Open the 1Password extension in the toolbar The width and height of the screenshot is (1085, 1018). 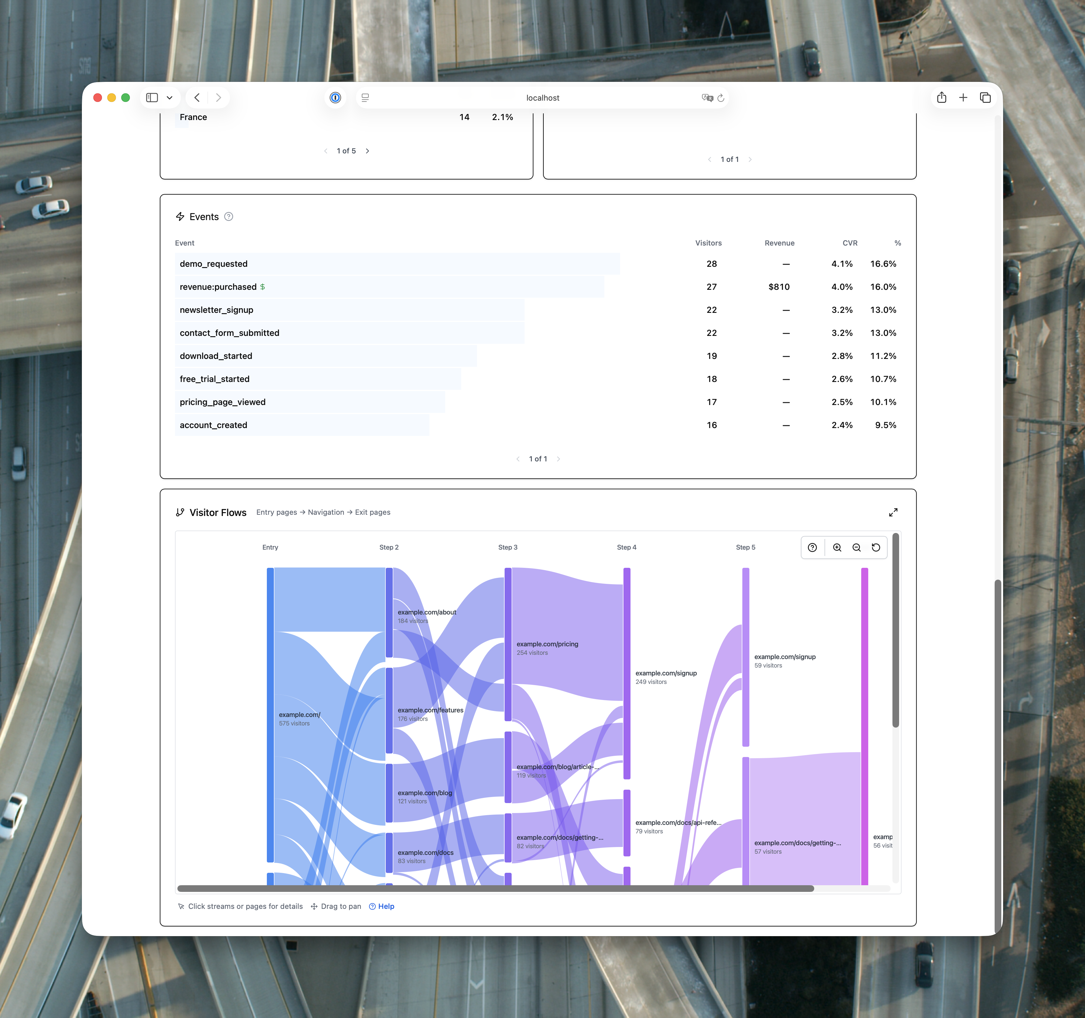pos(335,98)
